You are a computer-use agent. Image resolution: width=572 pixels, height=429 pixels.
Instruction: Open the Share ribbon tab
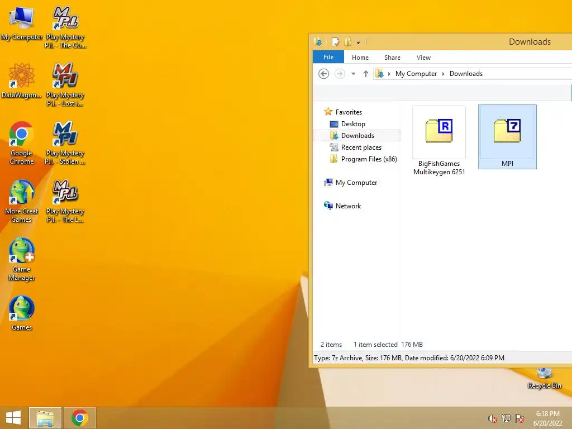pos(392,58)
